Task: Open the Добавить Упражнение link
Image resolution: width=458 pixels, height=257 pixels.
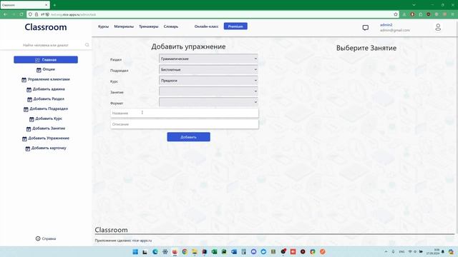Action: tap(49, 138)
